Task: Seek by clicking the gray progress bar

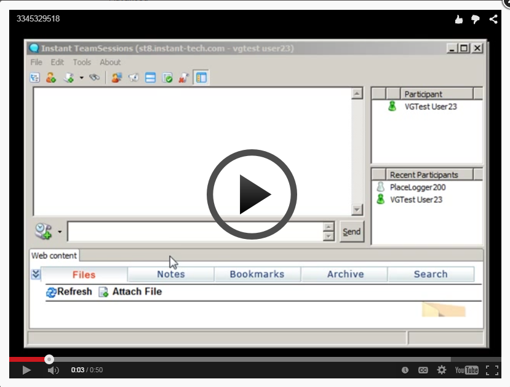Action: point(252,359)
